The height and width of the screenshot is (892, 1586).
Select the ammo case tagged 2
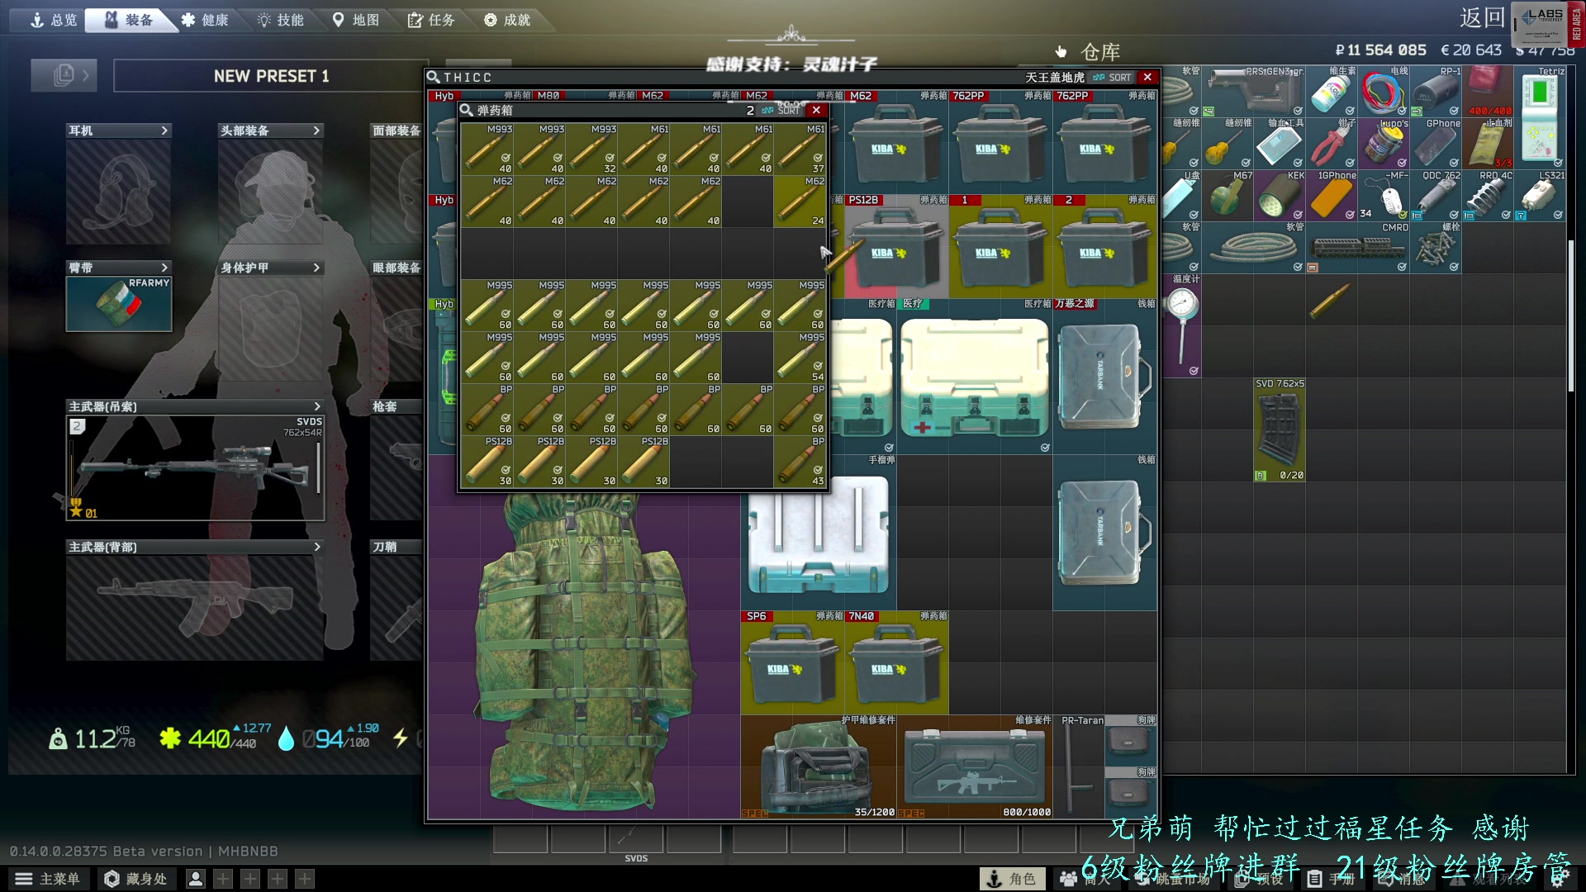pos(1105,246)
